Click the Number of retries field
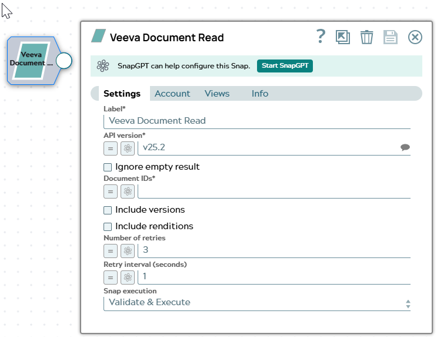 [274, 250]
